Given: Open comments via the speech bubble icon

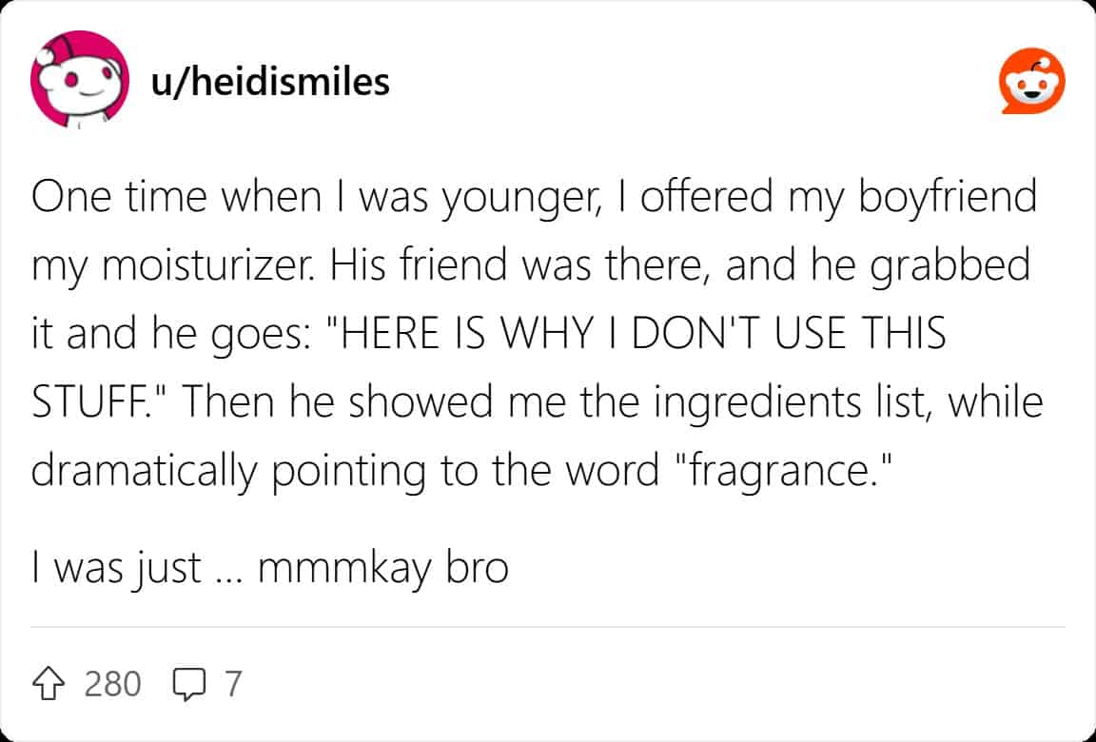Looking at the screenshot, I should tap(189, 683).
